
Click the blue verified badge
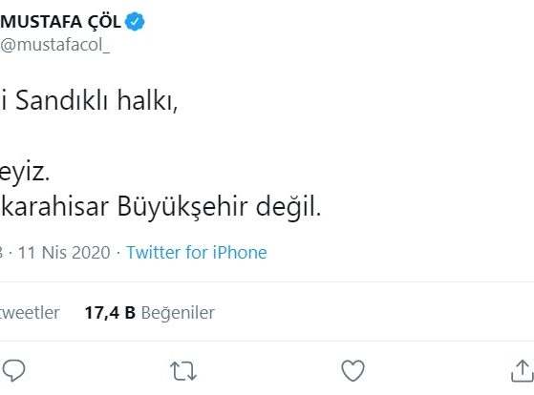[135, 22]
